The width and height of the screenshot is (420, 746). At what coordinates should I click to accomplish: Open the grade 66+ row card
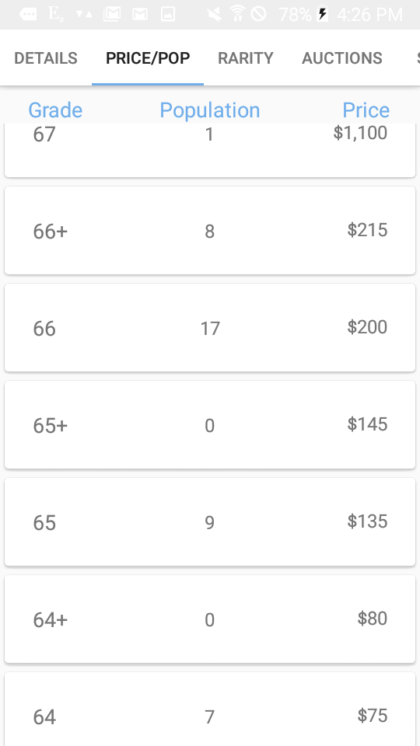click(x=210, y=230)
